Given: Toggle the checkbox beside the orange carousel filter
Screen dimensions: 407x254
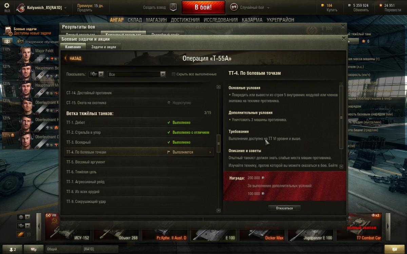Looking at the screenshot, I should click(29, 234).
